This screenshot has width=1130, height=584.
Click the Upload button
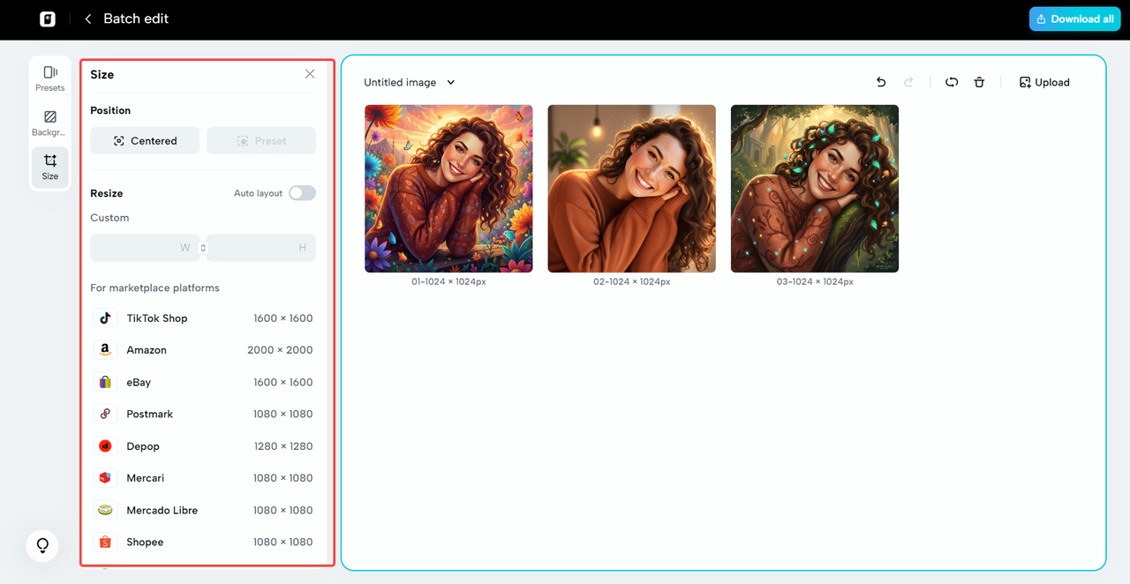[1044, 82]
